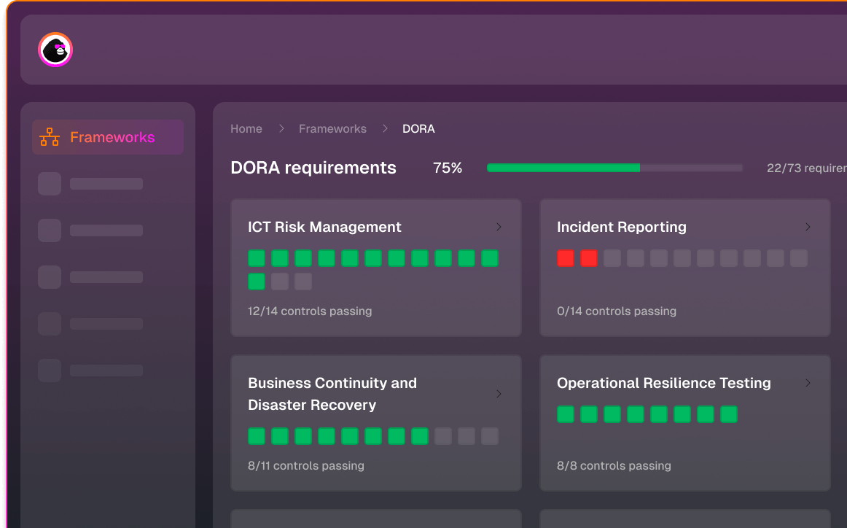Go to Home in the breadcrumb
The image size is (847, 528).
(246, 128)
